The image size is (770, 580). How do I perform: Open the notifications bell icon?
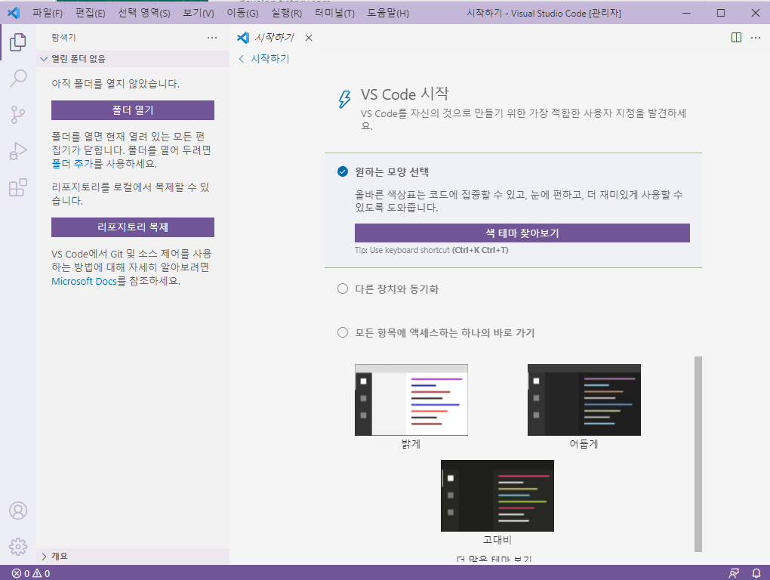pyautogui.click(x=756, y=573)
